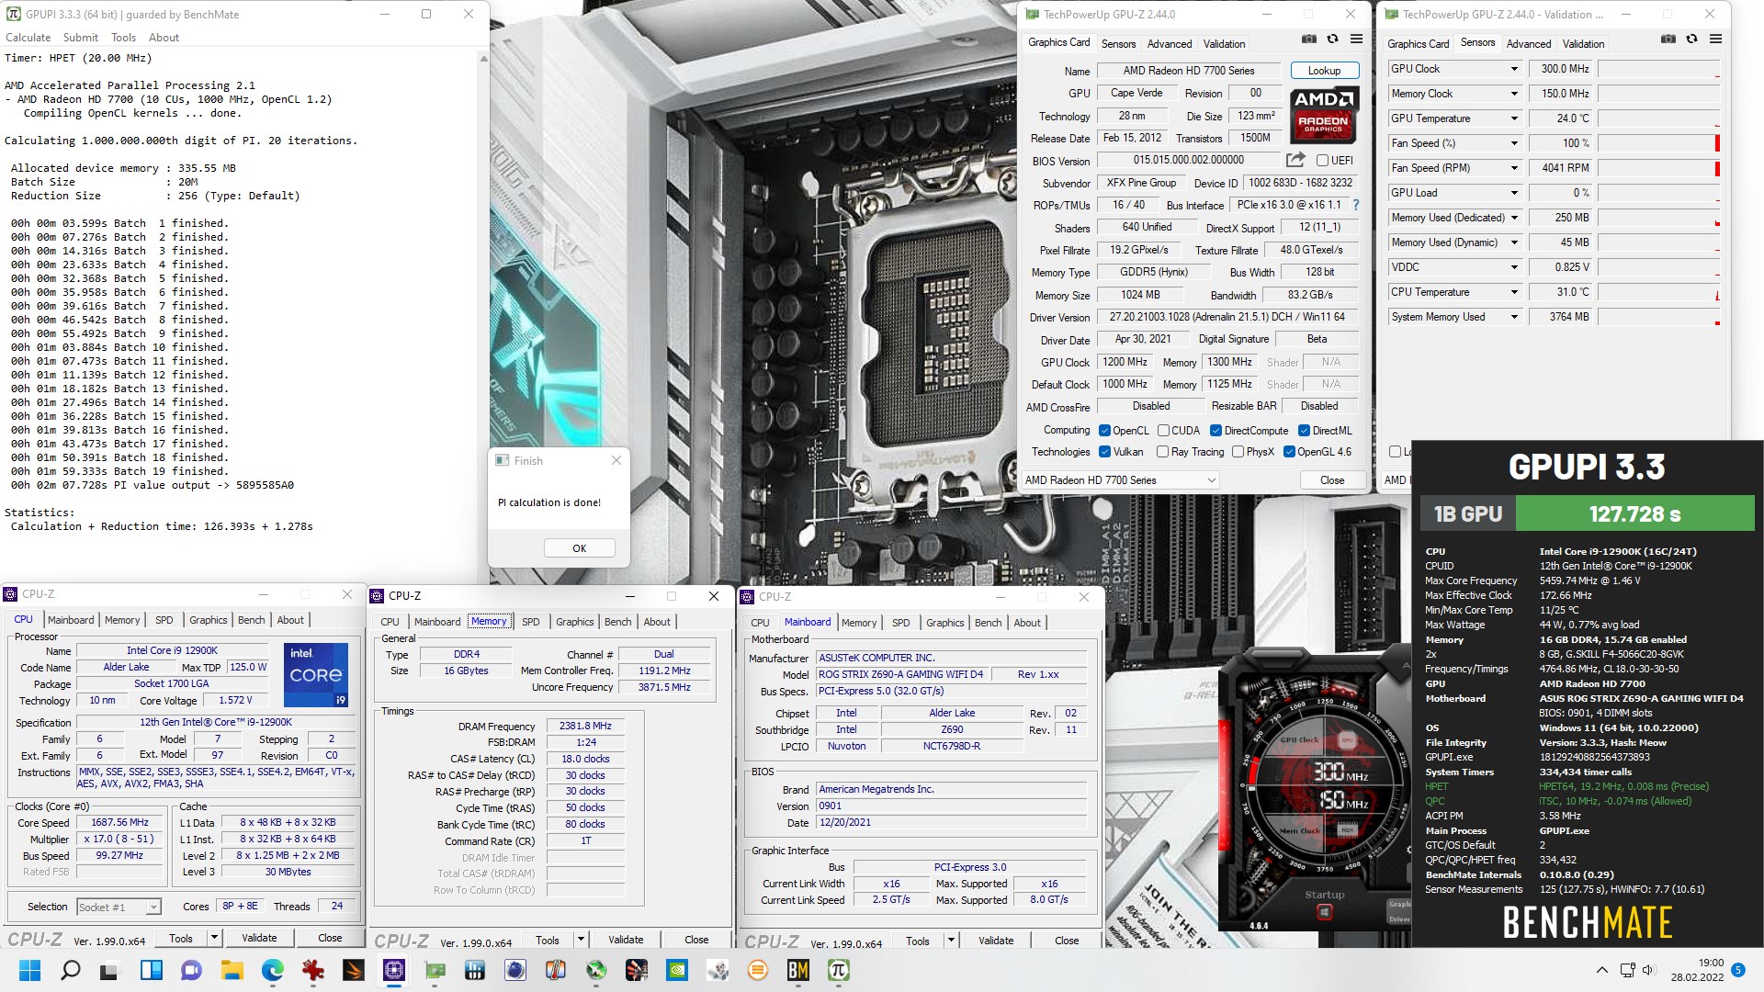This screenshot has width=1764, height=992.
Task: Click the screenshot camera icon in GPU-Z Graphics Card window
Action: [x=1309, y=39]
